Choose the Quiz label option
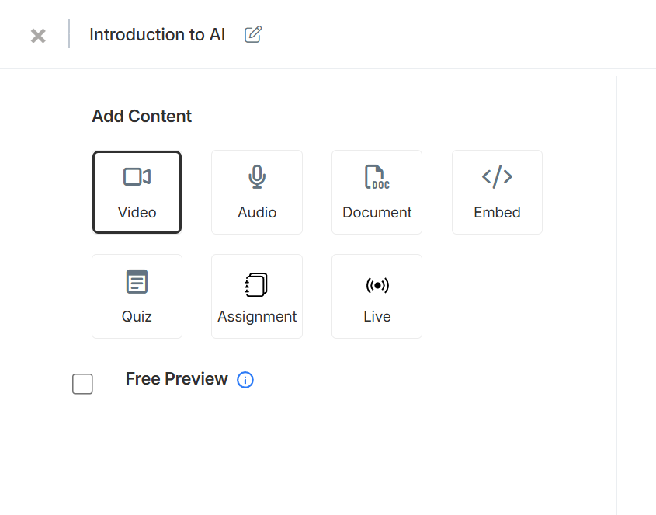Viewport: 656px width, 515px height. pyautogui.click(x=137, y=316)
